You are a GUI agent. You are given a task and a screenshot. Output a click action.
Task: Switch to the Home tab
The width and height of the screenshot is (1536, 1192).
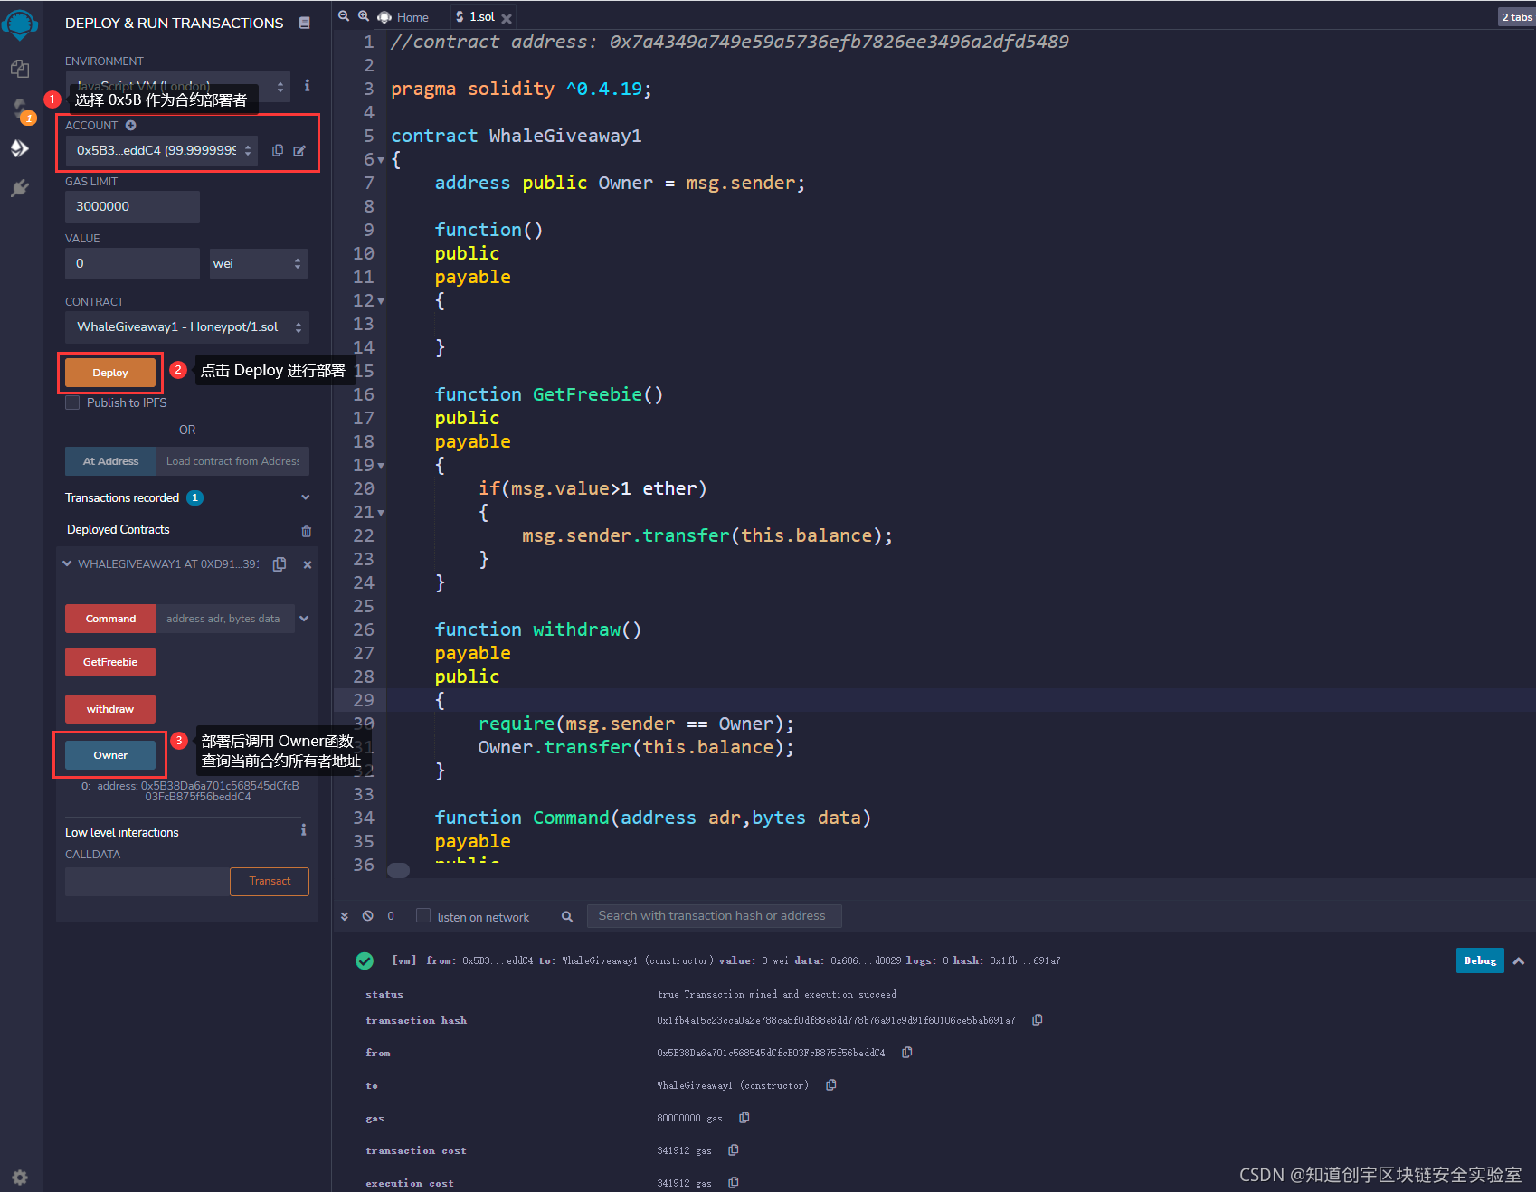403,17
